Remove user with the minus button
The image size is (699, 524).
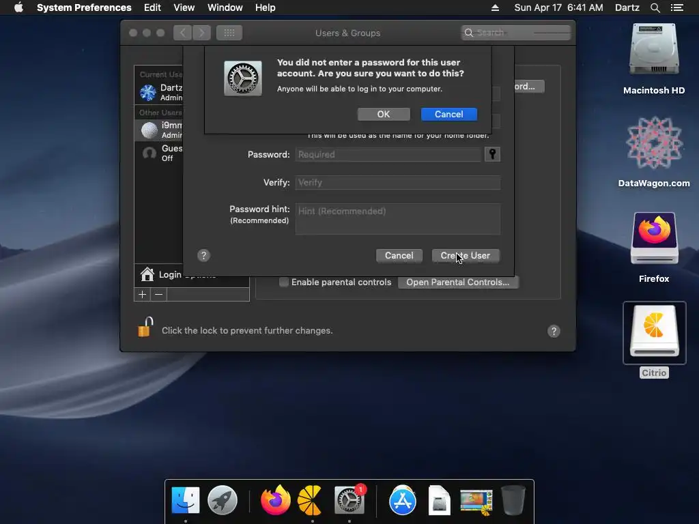(158, 295)
